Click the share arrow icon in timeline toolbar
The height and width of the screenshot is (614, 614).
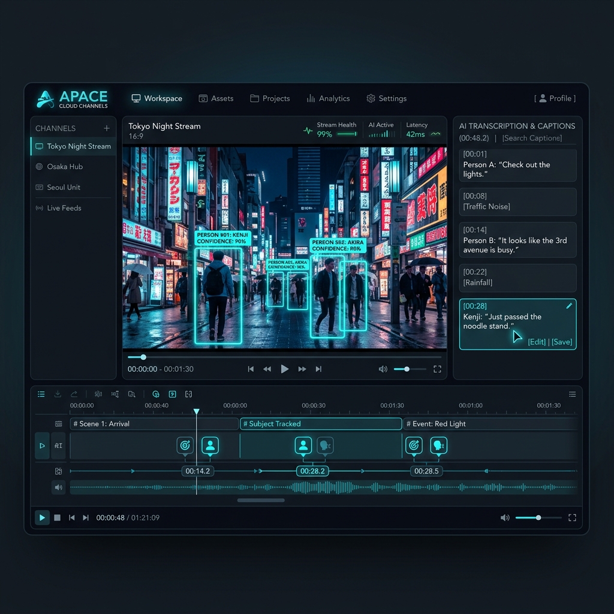74,394
